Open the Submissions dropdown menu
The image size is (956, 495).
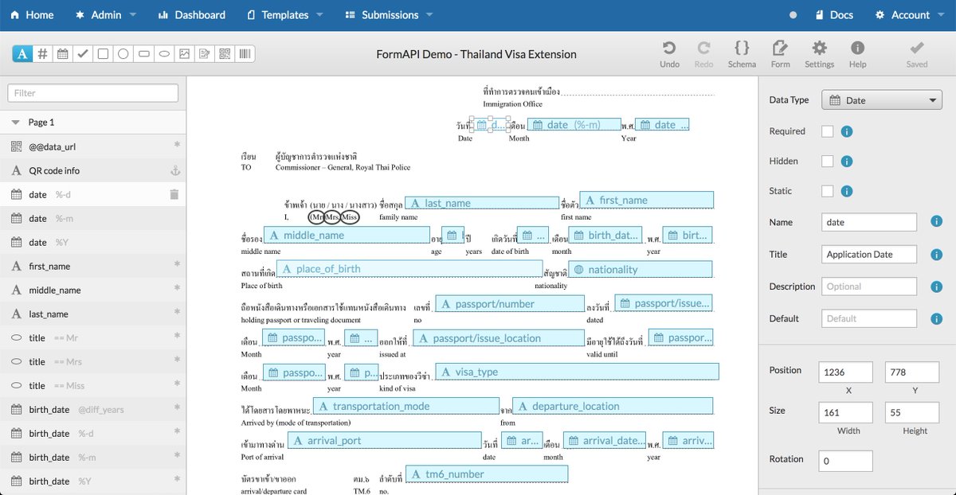tap(389, 15)
